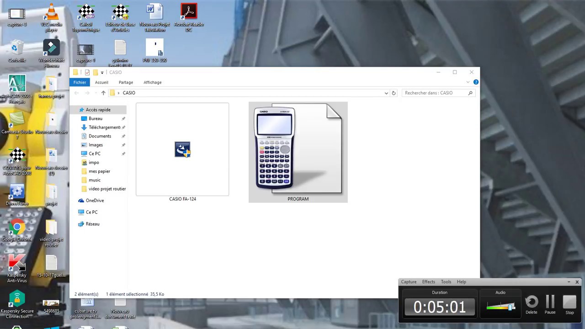Screen dimensions: 585x329
Task: Pause the screen recording
Action: pos(550,305)
